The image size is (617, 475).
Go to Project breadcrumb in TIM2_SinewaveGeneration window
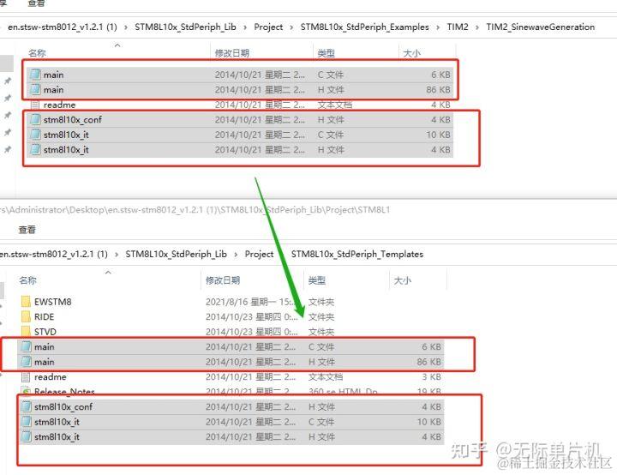[268, 27]
